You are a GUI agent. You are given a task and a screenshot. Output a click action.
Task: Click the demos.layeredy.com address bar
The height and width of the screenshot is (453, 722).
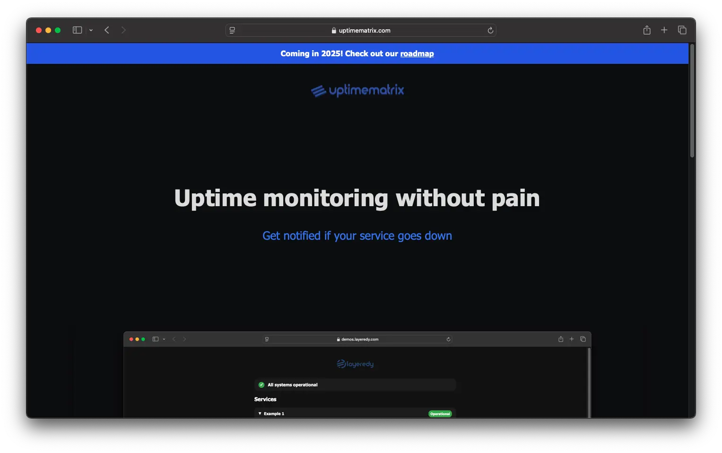(x=357, y=339)
